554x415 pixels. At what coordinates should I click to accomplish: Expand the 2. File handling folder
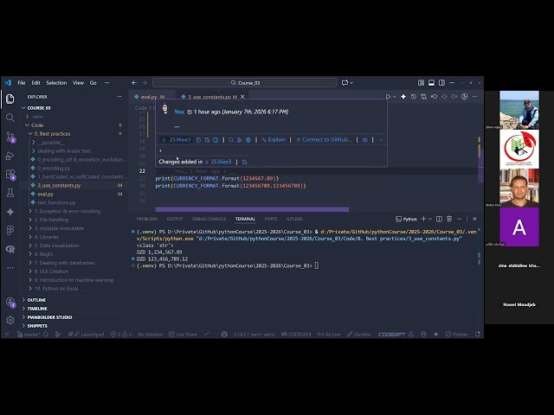51,220
